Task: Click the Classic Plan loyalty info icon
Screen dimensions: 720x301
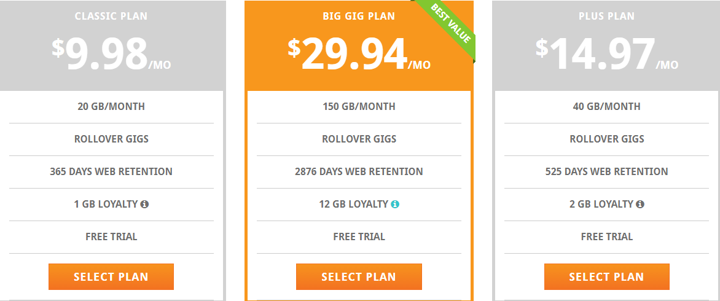Action: click(x=144, y=204)
